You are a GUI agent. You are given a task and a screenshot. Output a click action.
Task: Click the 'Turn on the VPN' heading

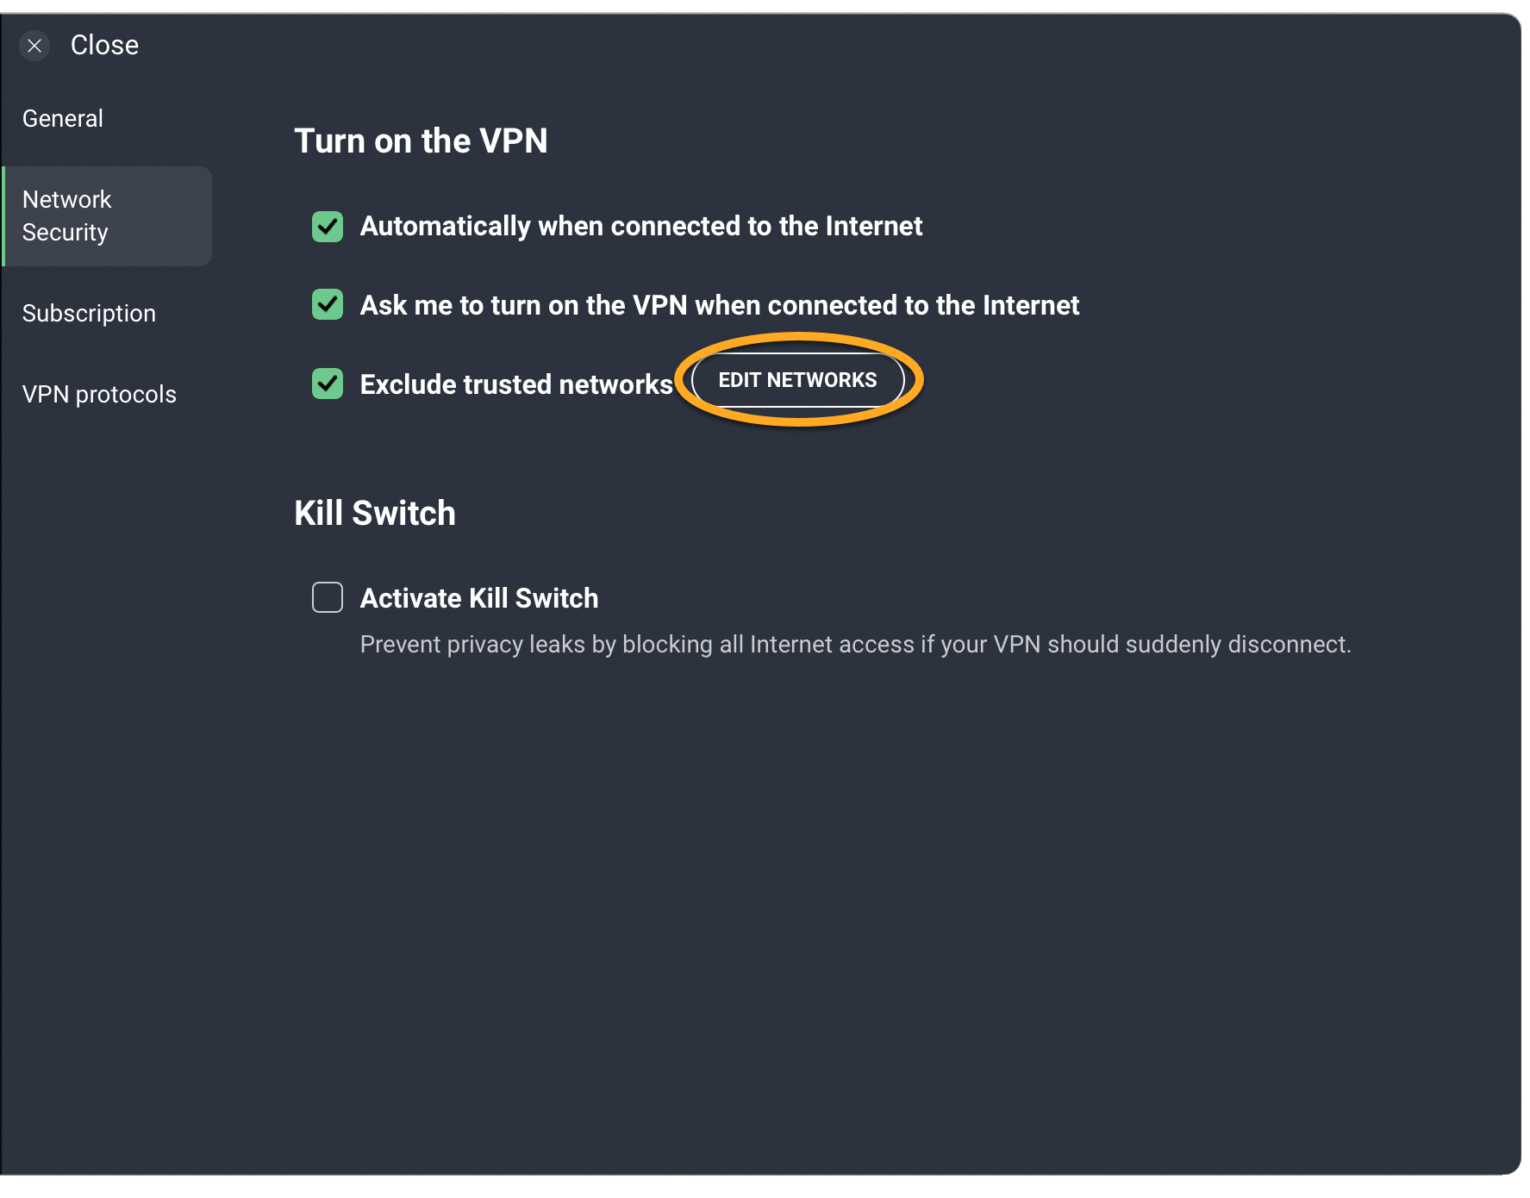(421, 141)
